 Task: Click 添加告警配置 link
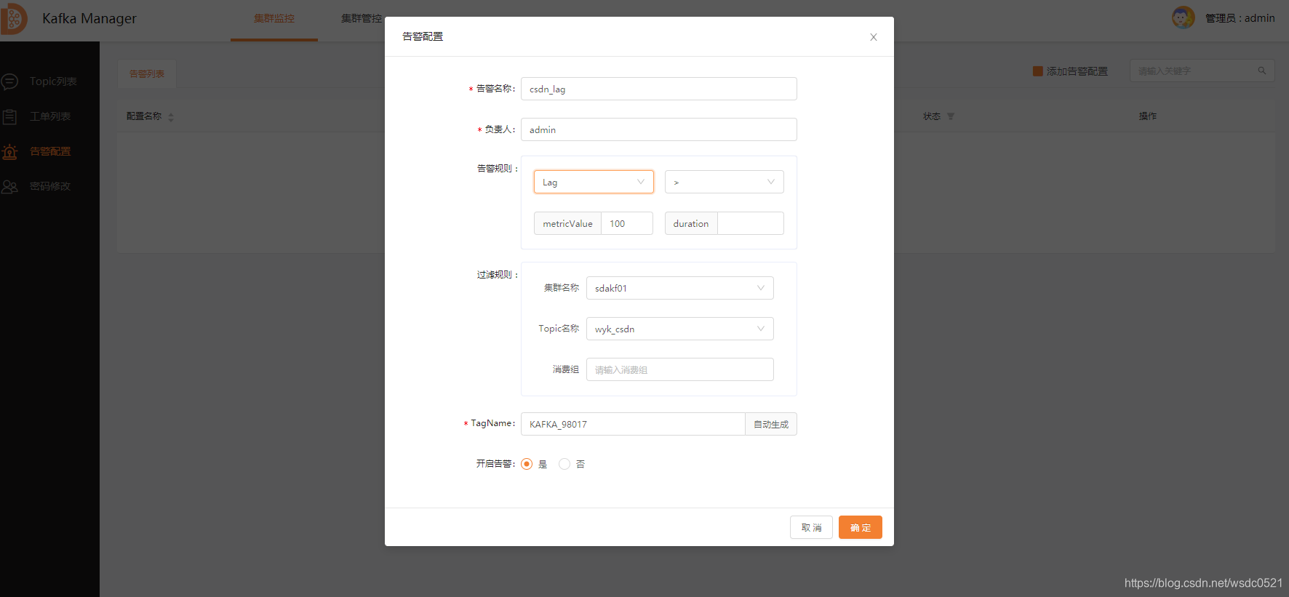pos(1077,71)
